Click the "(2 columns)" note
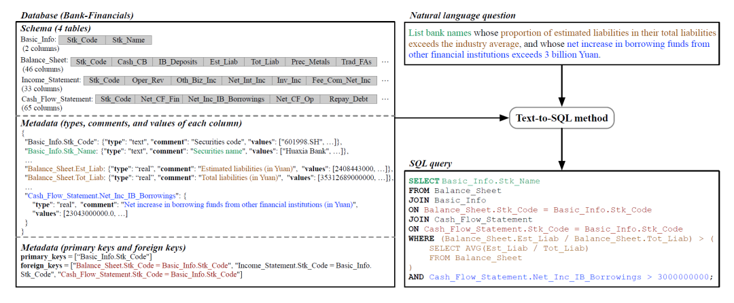Image resolution: width=734 pixels, height=303 pixels. (x=41, y=48)
